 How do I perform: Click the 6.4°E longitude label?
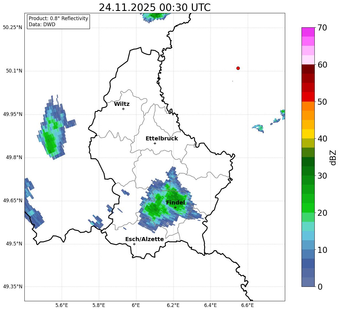tap(210, 305)
